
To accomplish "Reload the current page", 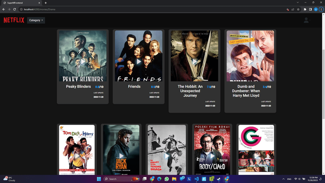I will (x=15, y=9).
